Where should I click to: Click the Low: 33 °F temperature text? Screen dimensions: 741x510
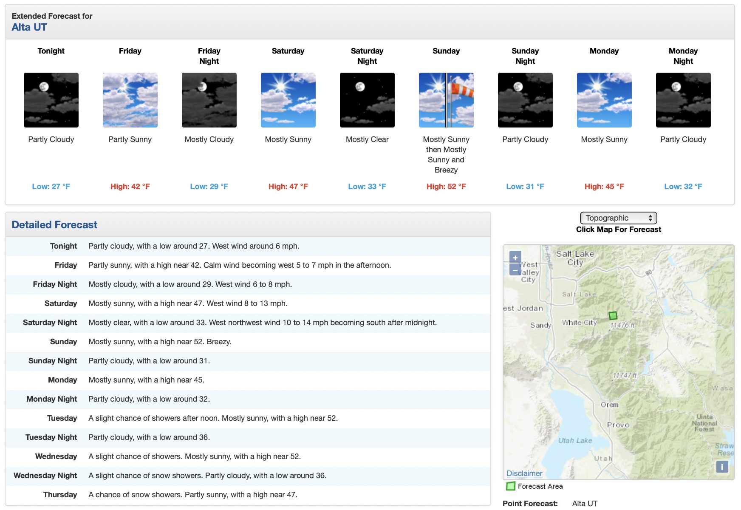pyautogui.click(x=367, y=187)
